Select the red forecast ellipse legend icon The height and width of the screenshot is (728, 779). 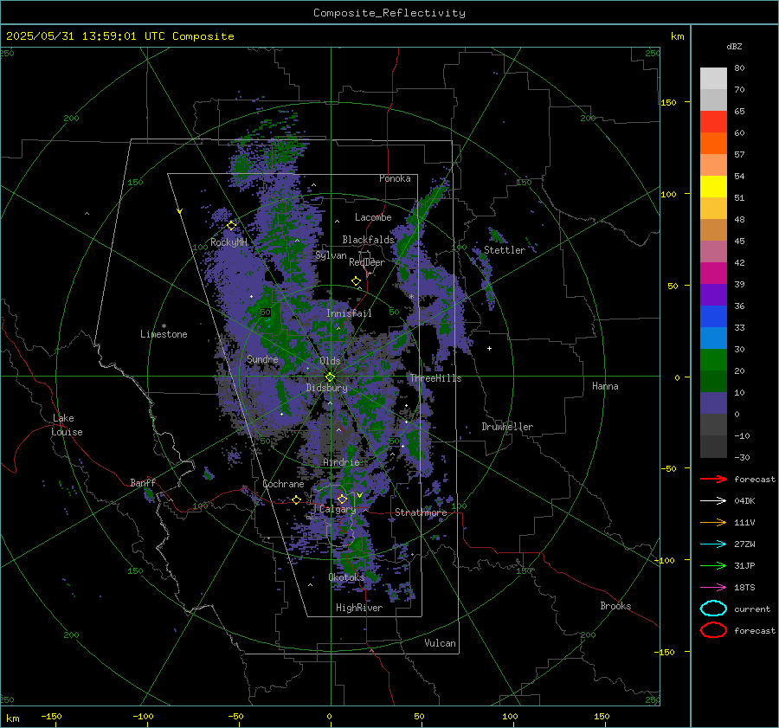(713, 630)
